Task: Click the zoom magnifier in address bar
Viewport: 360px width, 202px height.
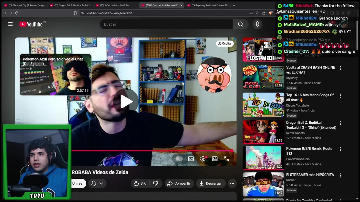Action: [257, 13]
